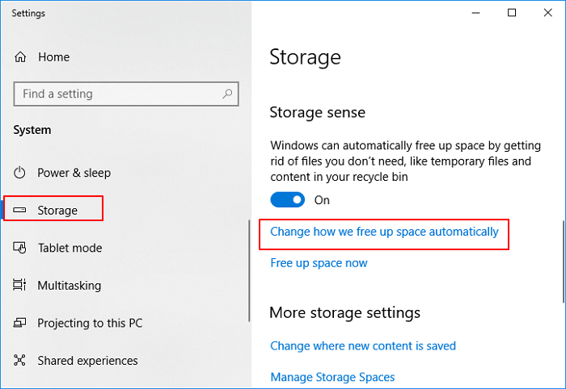Open Change where new content is saved
The width and height of the screenshot is (566, 389).
[x=363, y=345]
